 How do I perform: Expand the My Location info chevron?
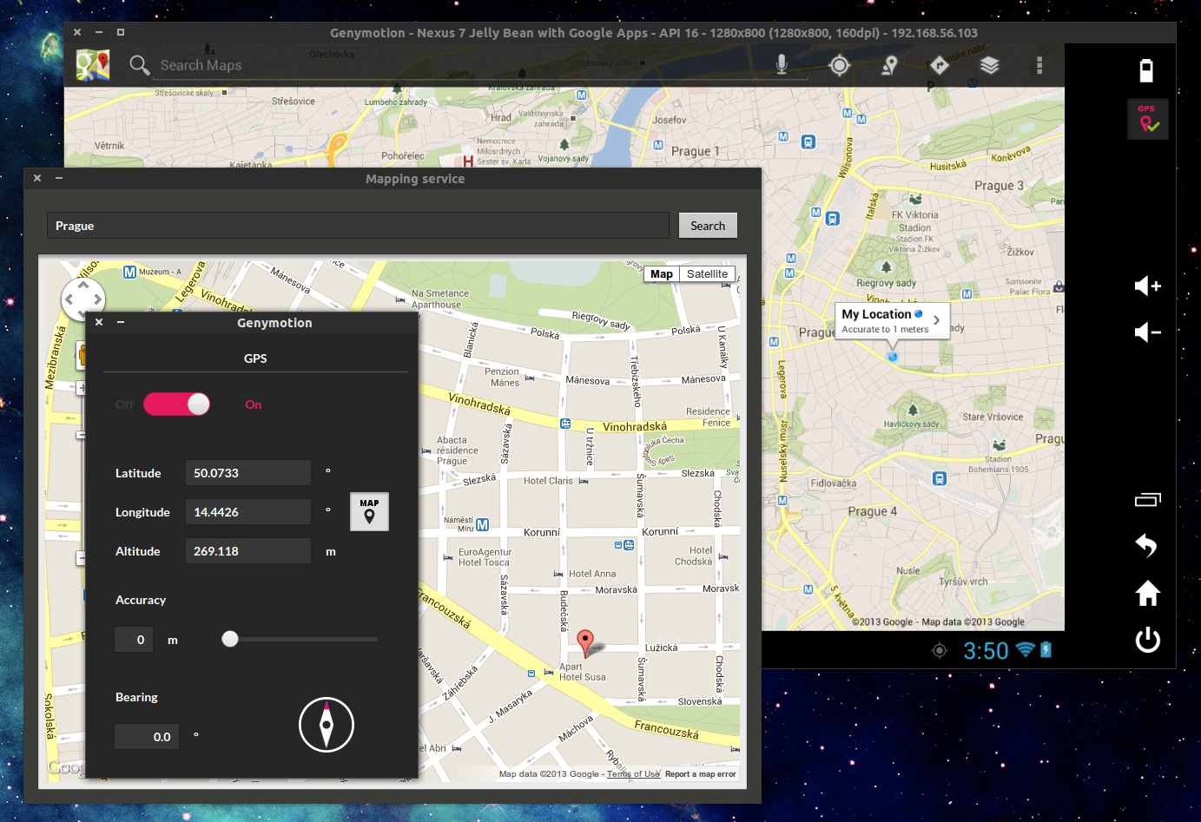936,320
